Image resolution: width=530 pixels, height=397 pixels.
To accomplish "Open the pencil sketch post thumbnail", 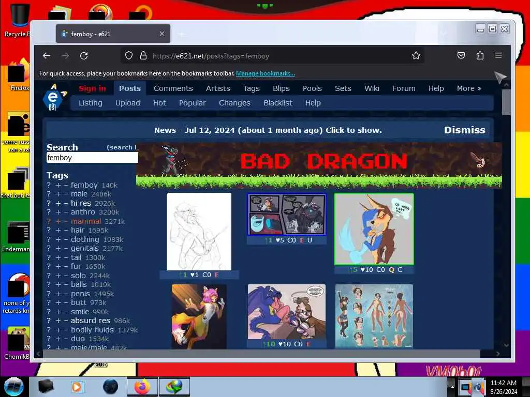I will point(199,232).
